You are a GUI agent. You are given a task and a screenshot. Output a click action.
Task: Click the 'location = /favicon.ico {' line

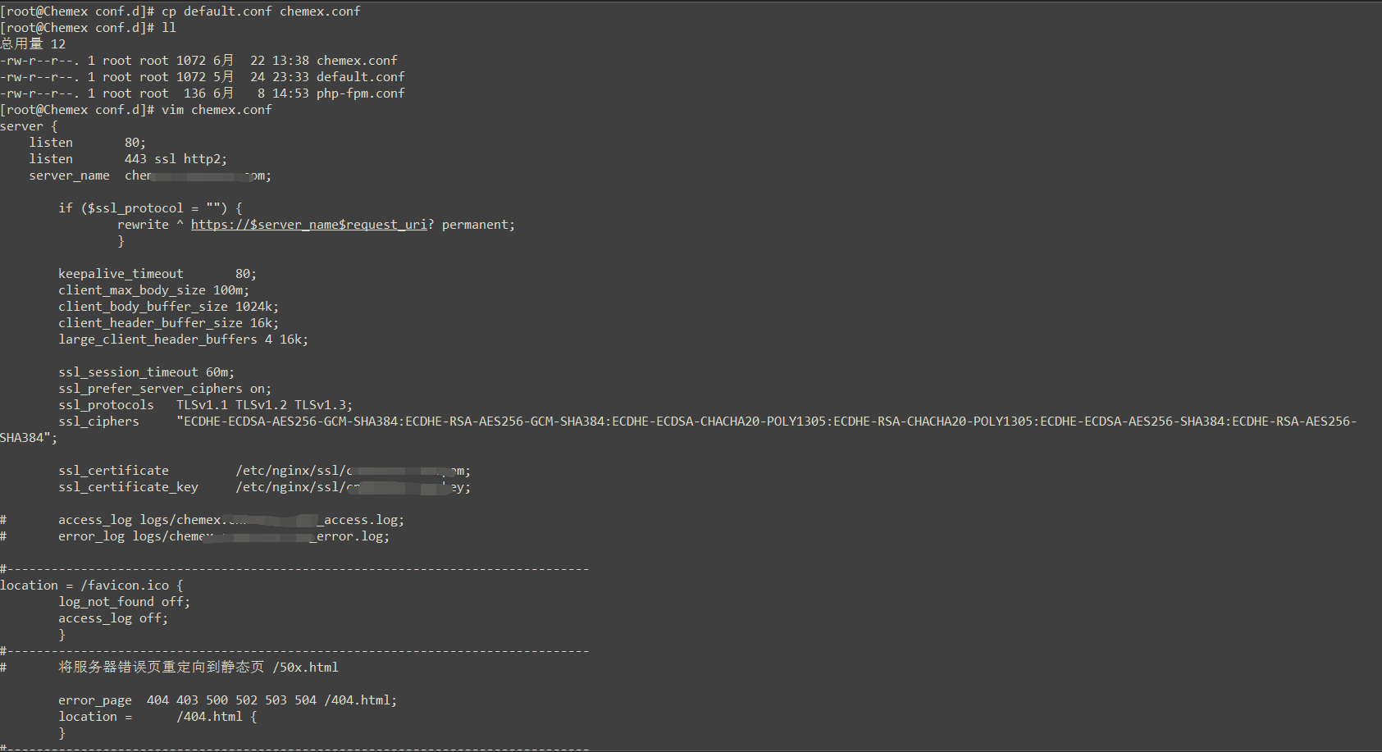click(92, 586)
